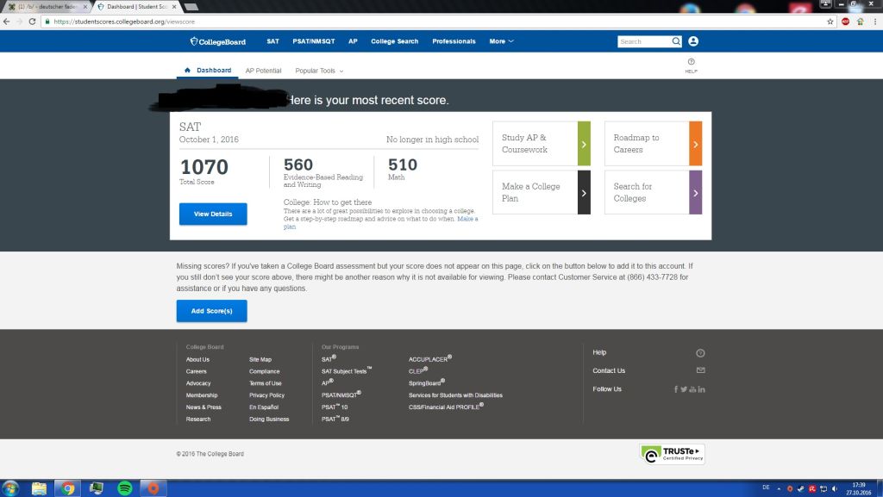Click the 1070 Total Score value
This screenshot has height=497, width=883.
point(204,167)
